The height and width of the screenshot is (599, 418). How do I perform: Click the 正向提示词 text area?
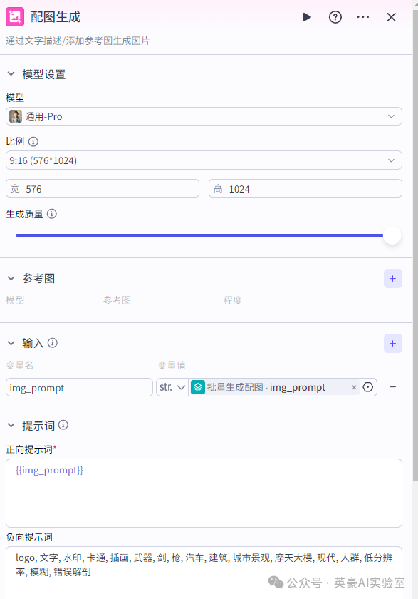click(204, 493)
